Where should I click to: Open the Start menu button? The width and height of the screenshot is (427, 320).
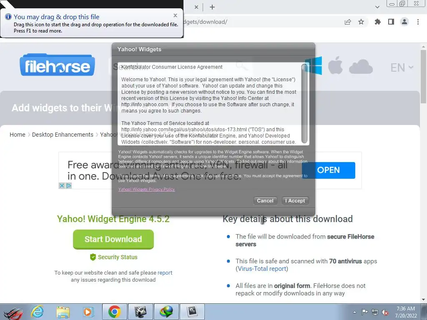tap(13, 312)
